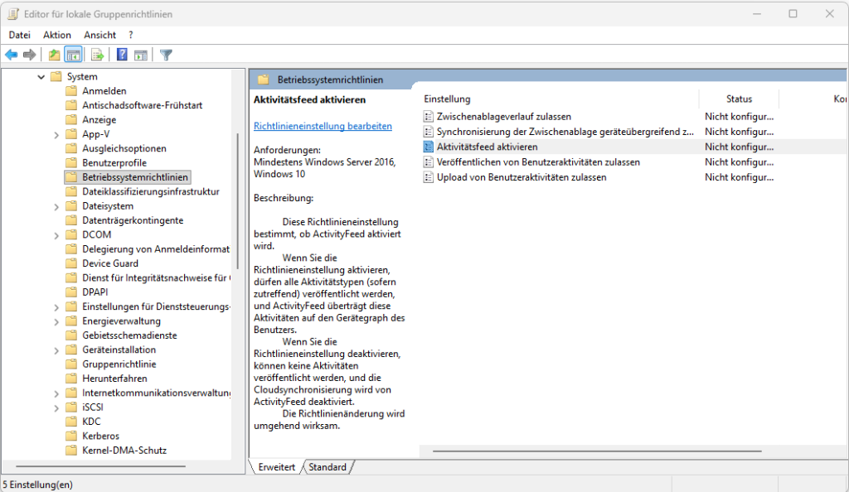Click the Forward arrow in toolbar
The image size is (849, 492).
point(30,55)
